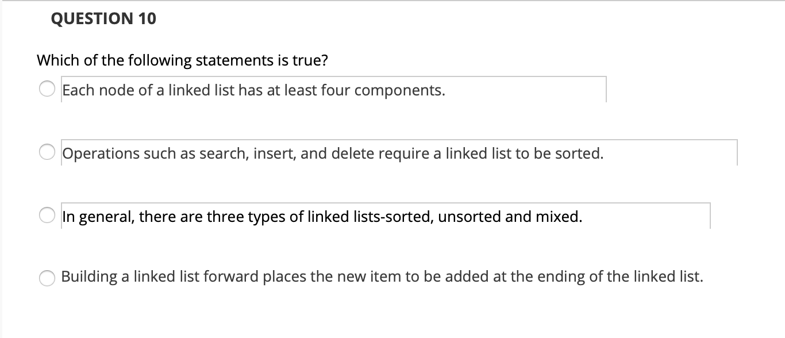Click the 'QUESTION 10' heading
This screenshot has height=338, width=785.
103,19
